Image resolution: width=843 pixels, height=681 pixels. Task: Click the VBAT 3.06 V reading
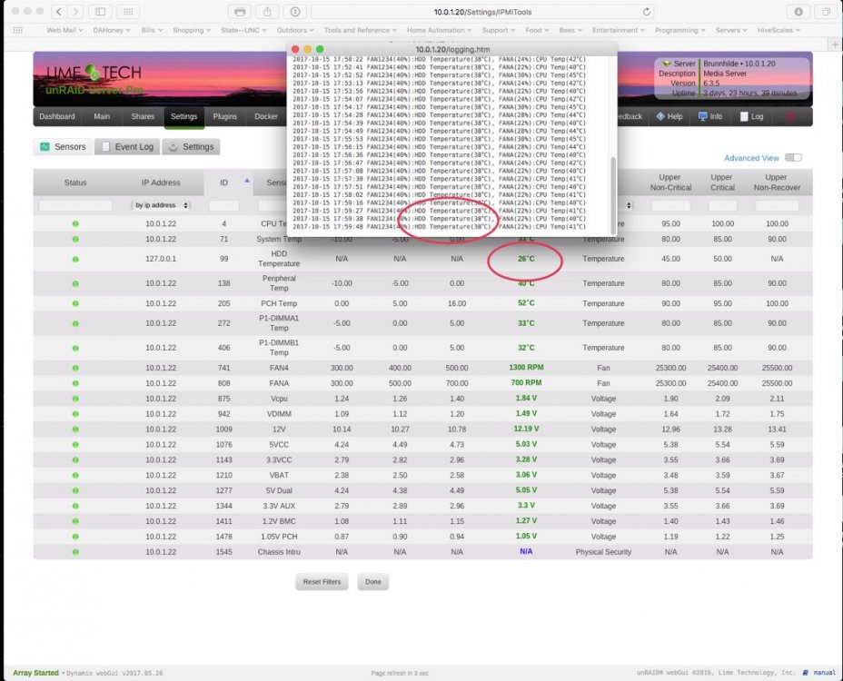[x=526, y=475]
